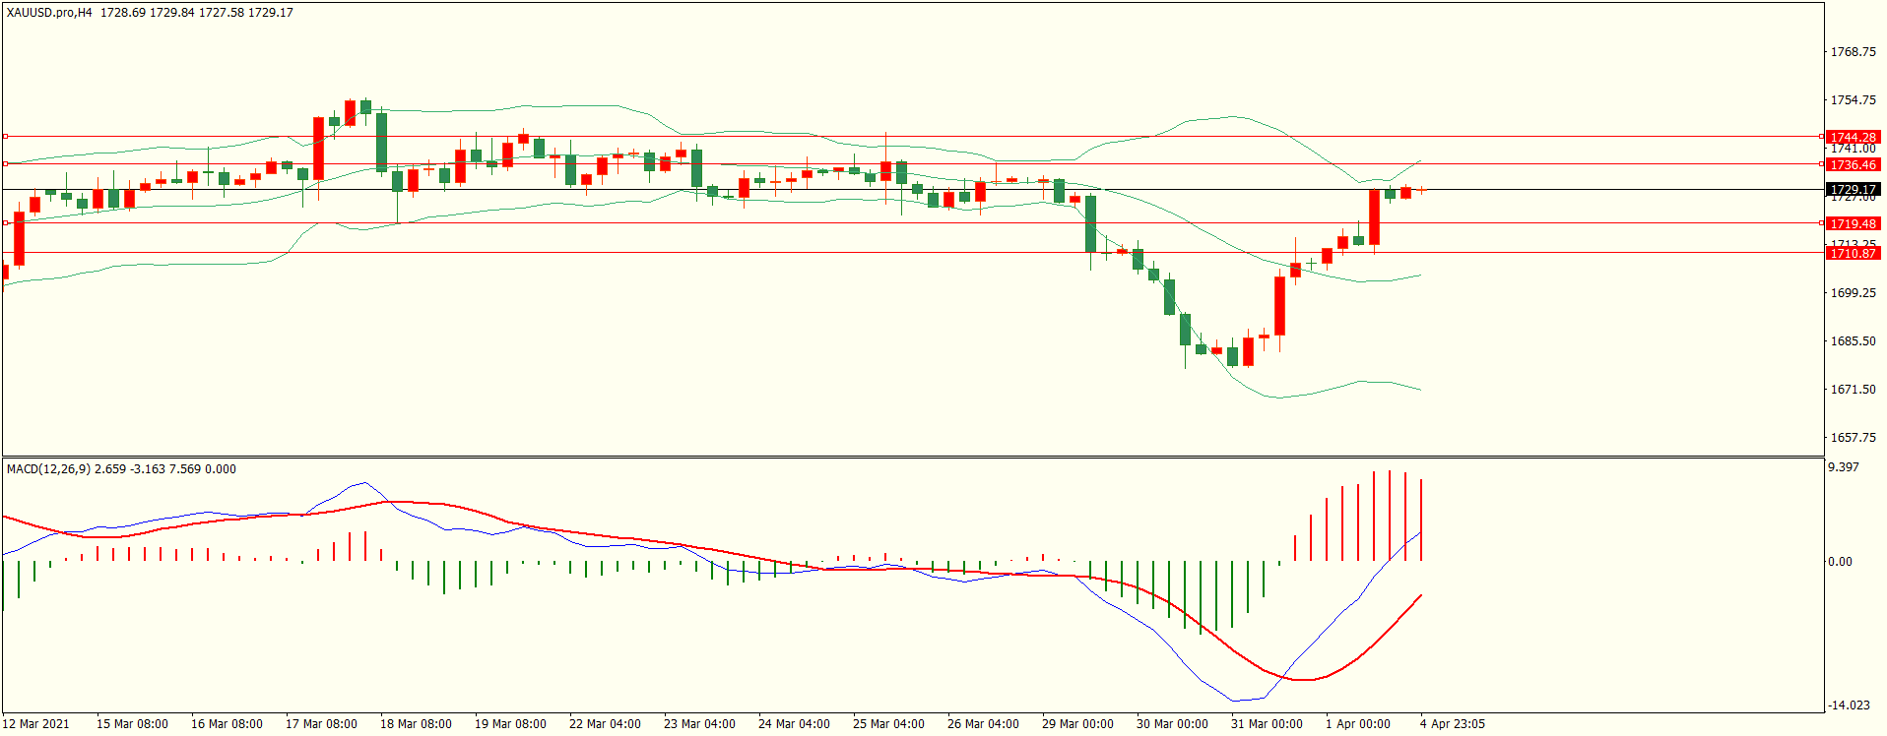The image size is (1887, 736).
Task: Click the 12 Mar 2021 date label
Action: [36, 724]
